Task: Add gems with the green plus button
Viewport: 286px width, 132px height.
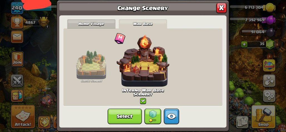Action: point(244,44)
